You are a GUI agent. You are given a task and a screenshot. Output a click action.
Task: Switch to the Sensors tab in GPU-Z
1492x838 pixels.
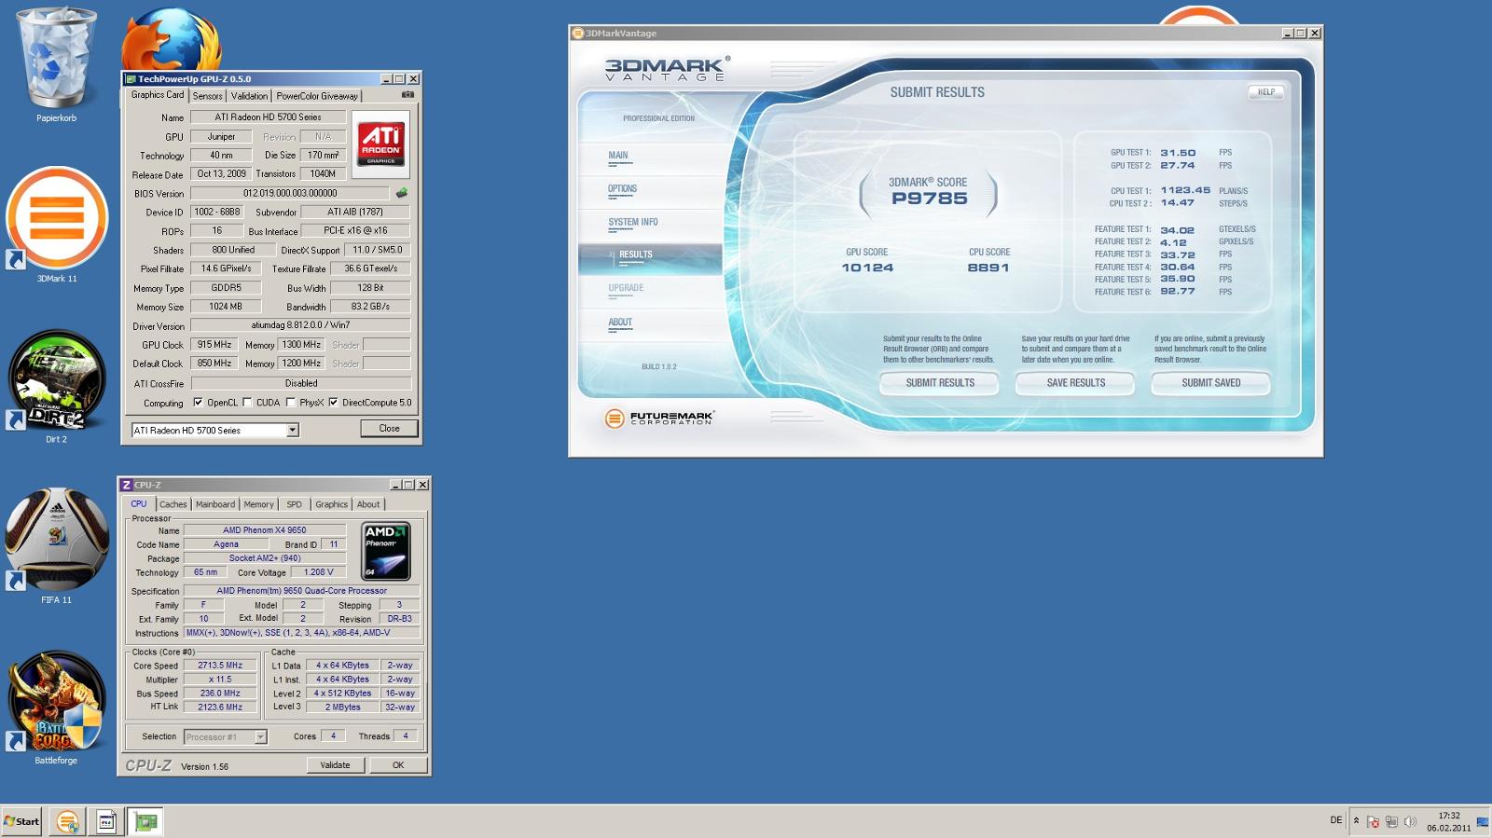[x=208, y=96]
